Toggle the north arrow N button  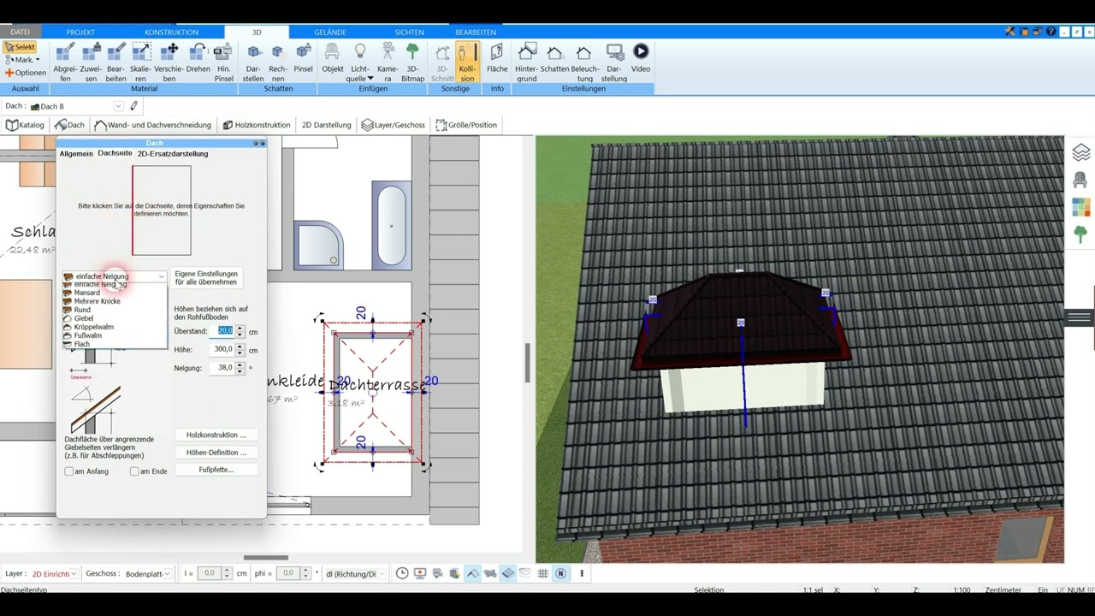coord(560,573)
